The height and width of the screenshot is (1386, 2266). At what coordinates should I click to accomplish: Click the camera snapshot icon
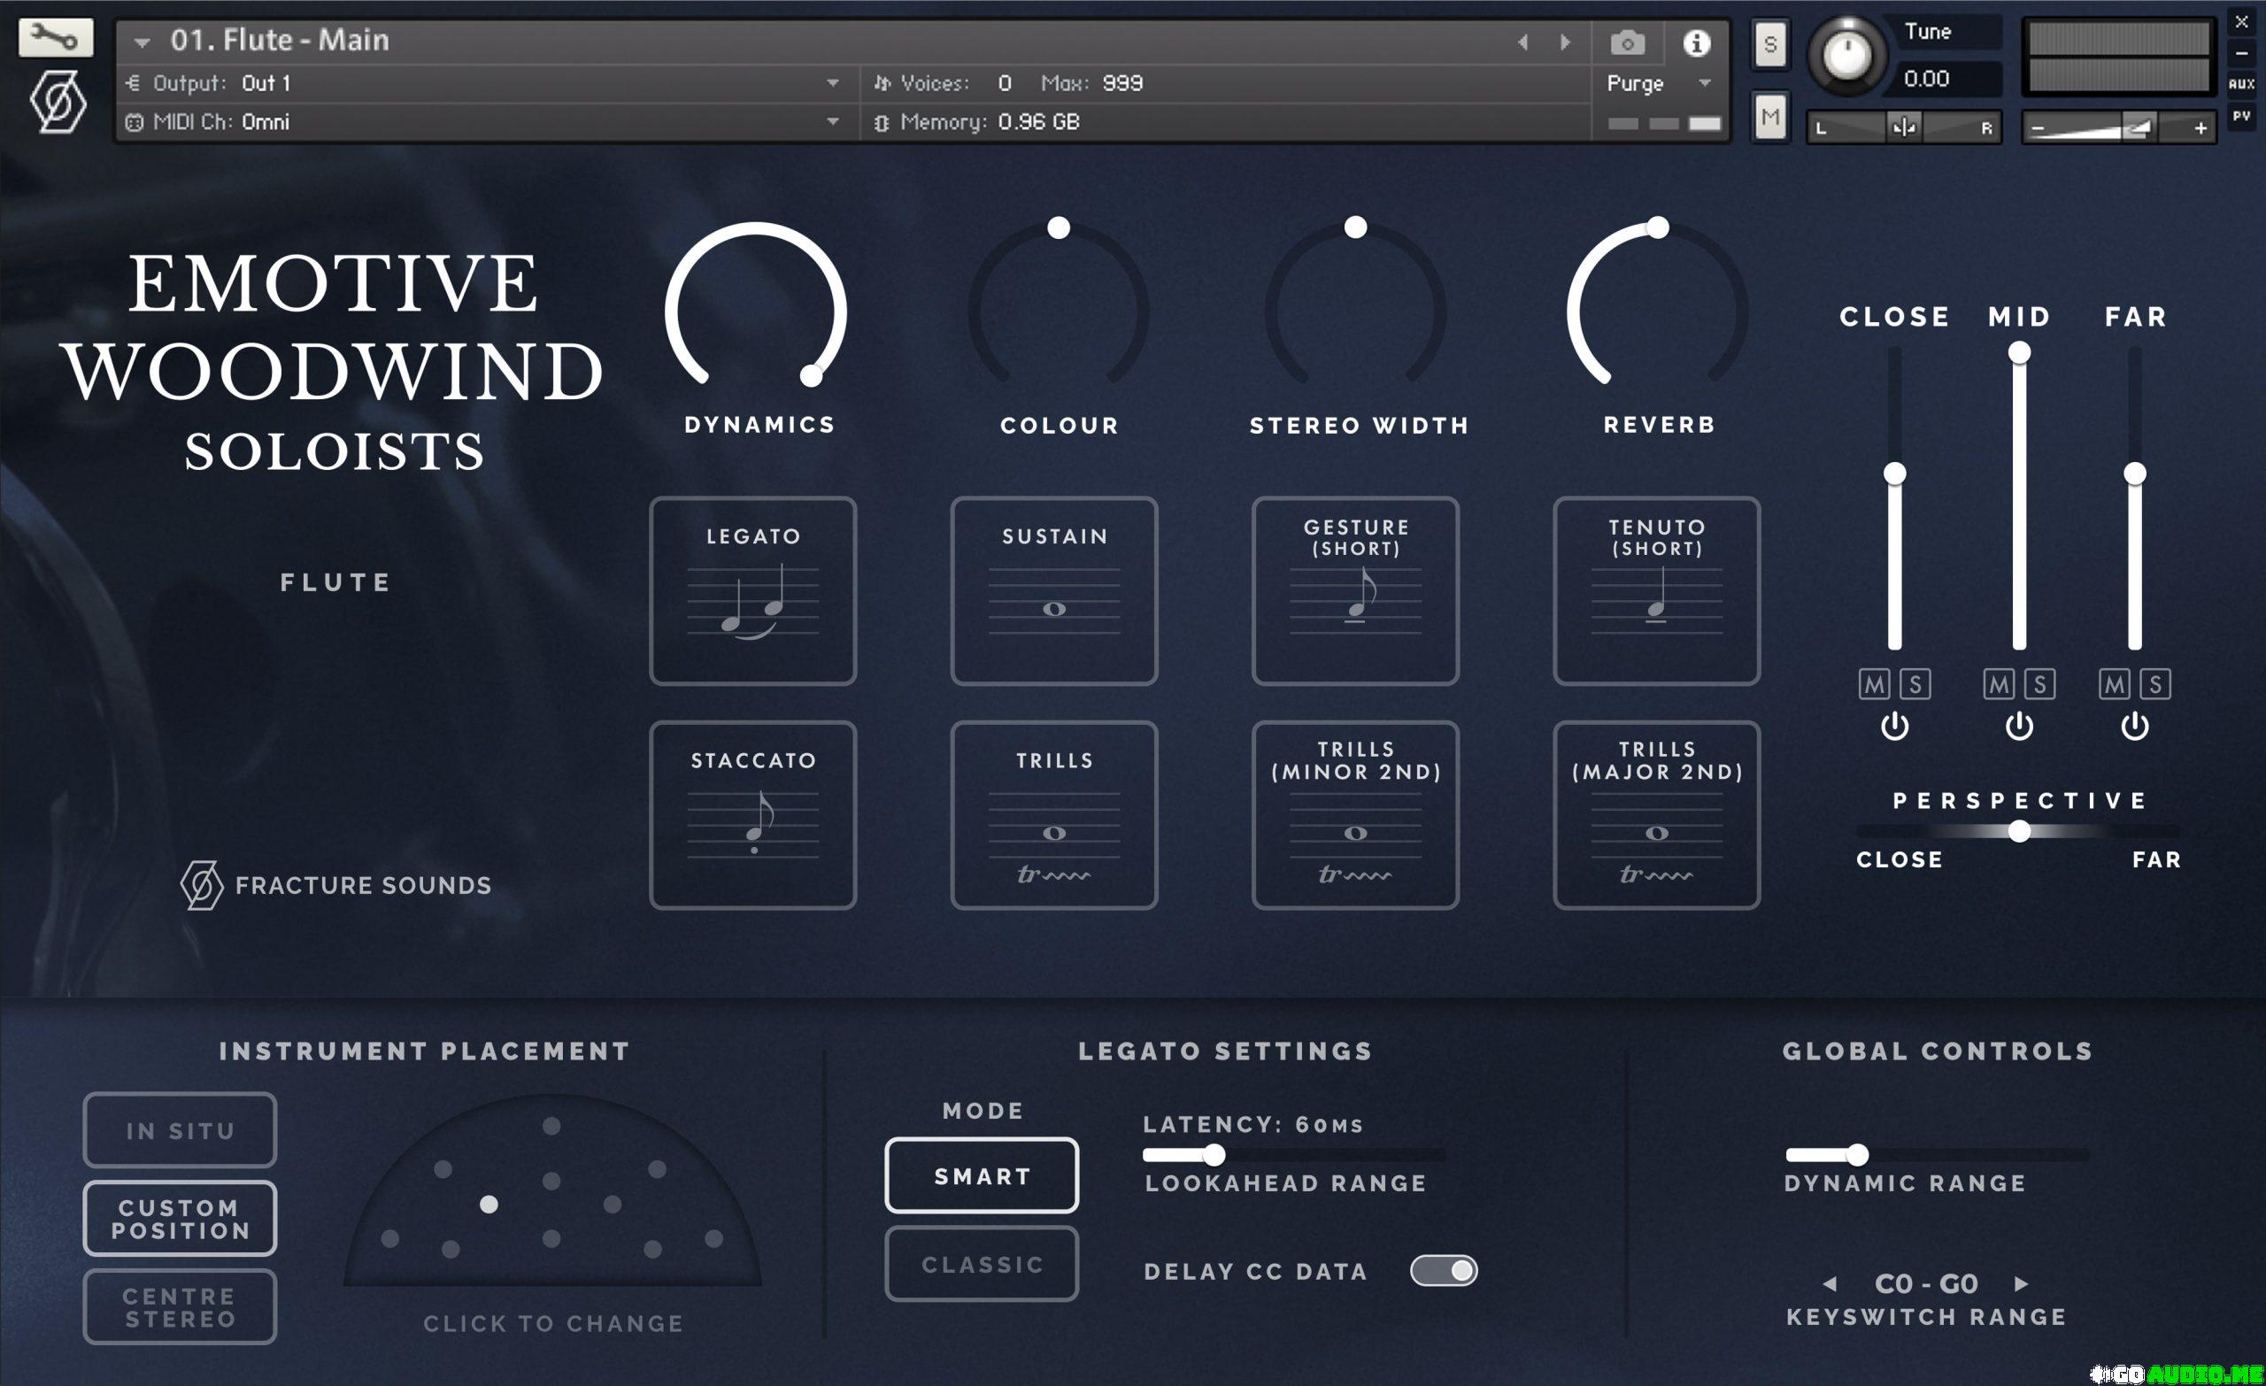coord(1627,42)
